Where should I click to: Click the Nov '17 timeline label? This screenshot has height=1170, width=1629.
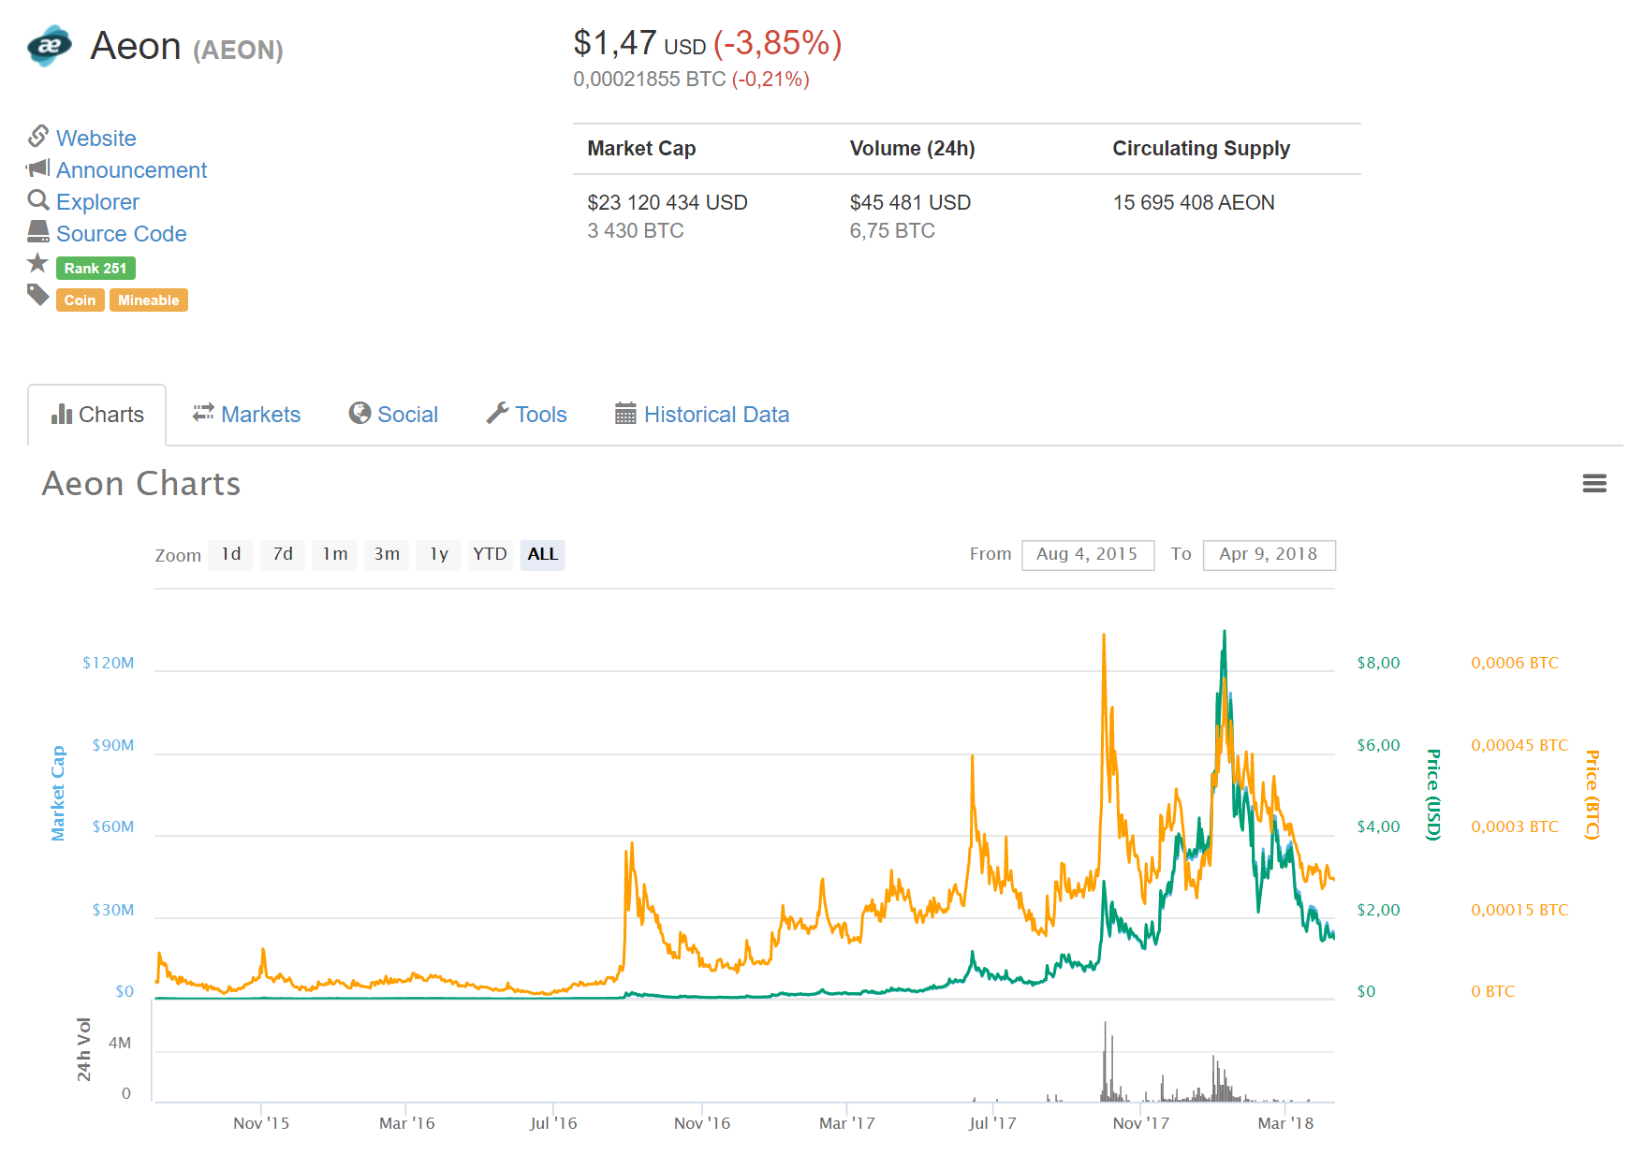[1140, 1123]
